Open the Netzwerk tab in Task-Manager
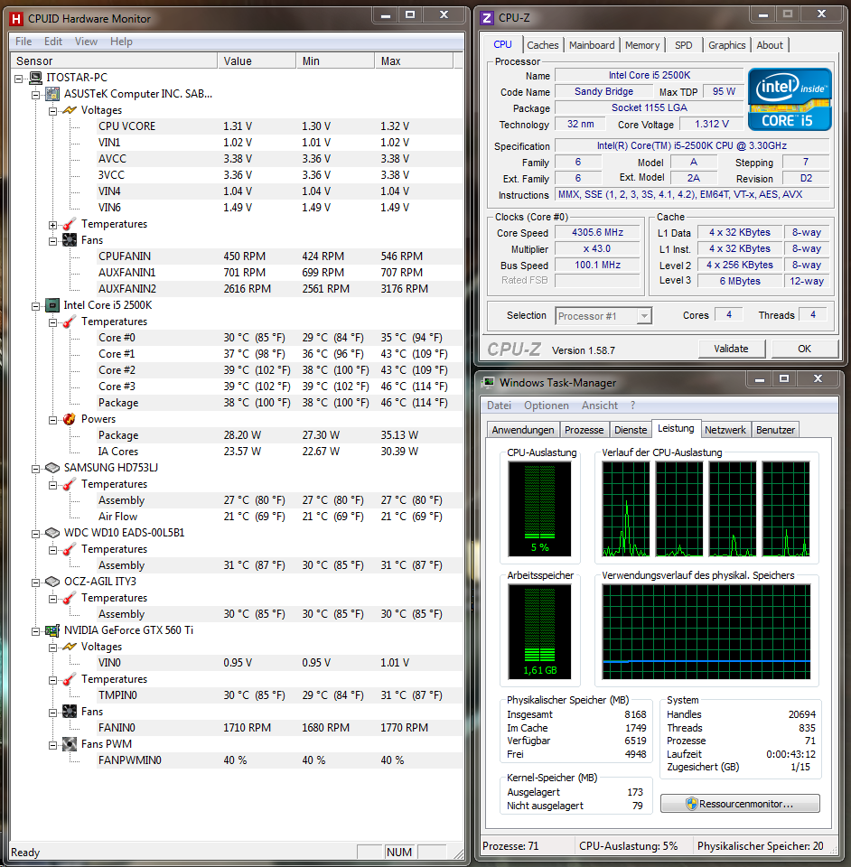 (725, 430)
